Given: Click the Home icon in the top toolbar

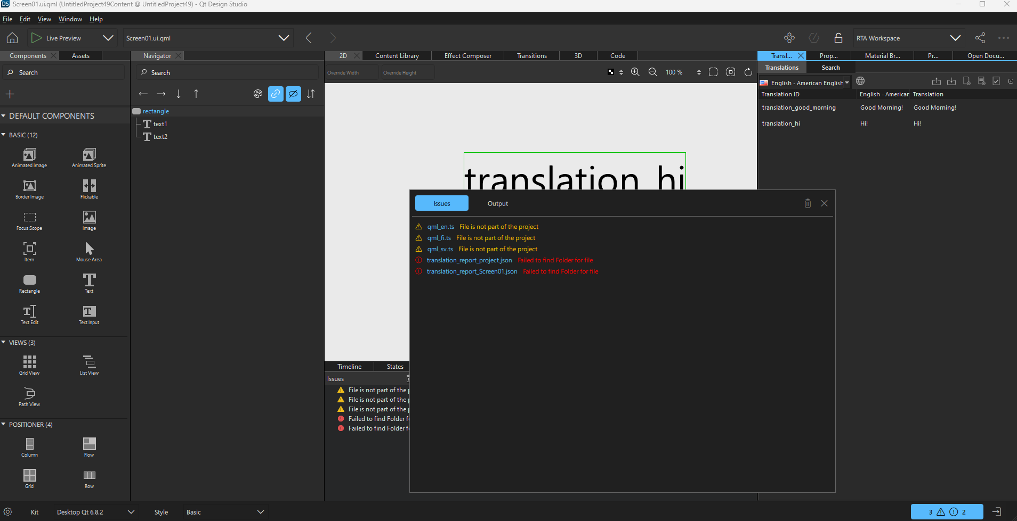Looking at the screenshot, I should (x=12, y=38).
